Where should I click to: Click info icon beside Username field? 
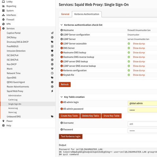tap(61, 123)
